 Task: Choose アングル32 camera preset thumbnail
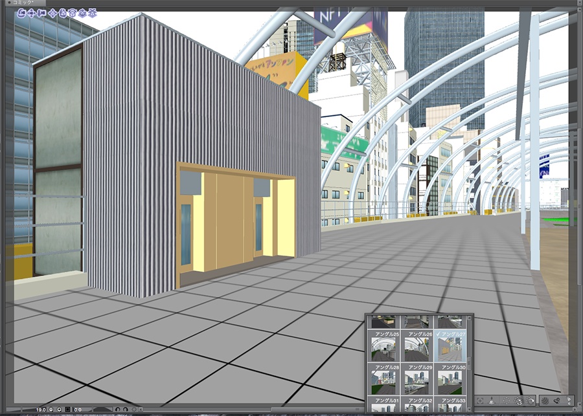417,404
